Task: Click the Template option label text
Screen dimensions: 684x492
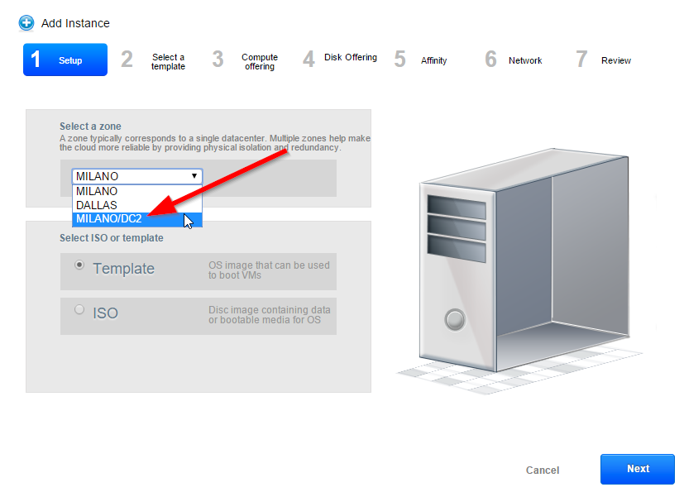Action: (x=123, y=269)
